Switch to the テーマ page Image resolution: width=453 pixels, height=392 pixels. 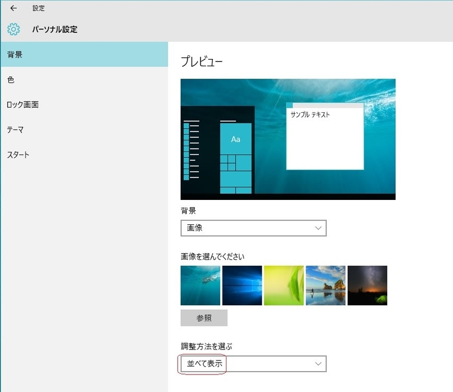(x=84, y=130)
